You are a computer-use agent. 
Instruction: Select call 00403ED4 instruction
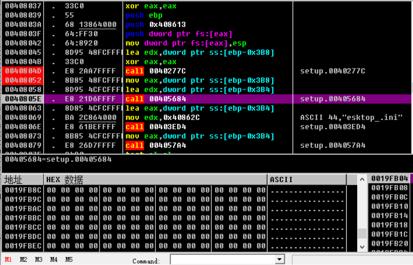[156, 127]
